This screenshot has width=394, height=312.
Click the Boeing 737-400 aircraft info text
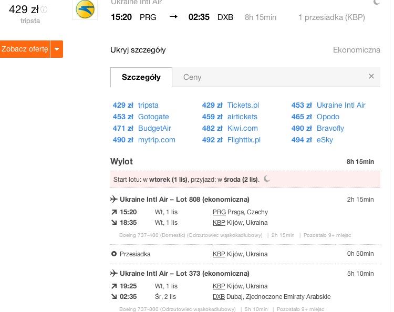click(191, 235)
